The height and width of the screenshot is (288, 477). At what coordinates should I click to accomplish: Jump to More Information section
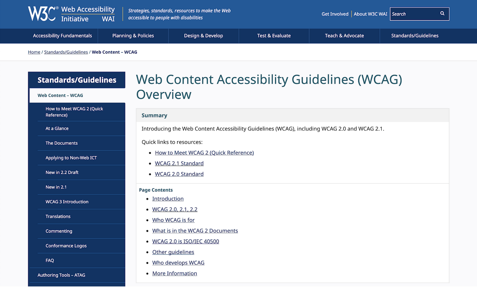175,274
